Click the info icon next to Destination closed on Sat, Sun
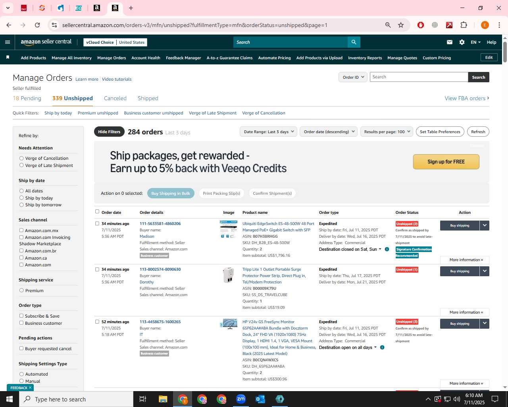This screenshot has height=407, width=508. (x=387, y=249)
